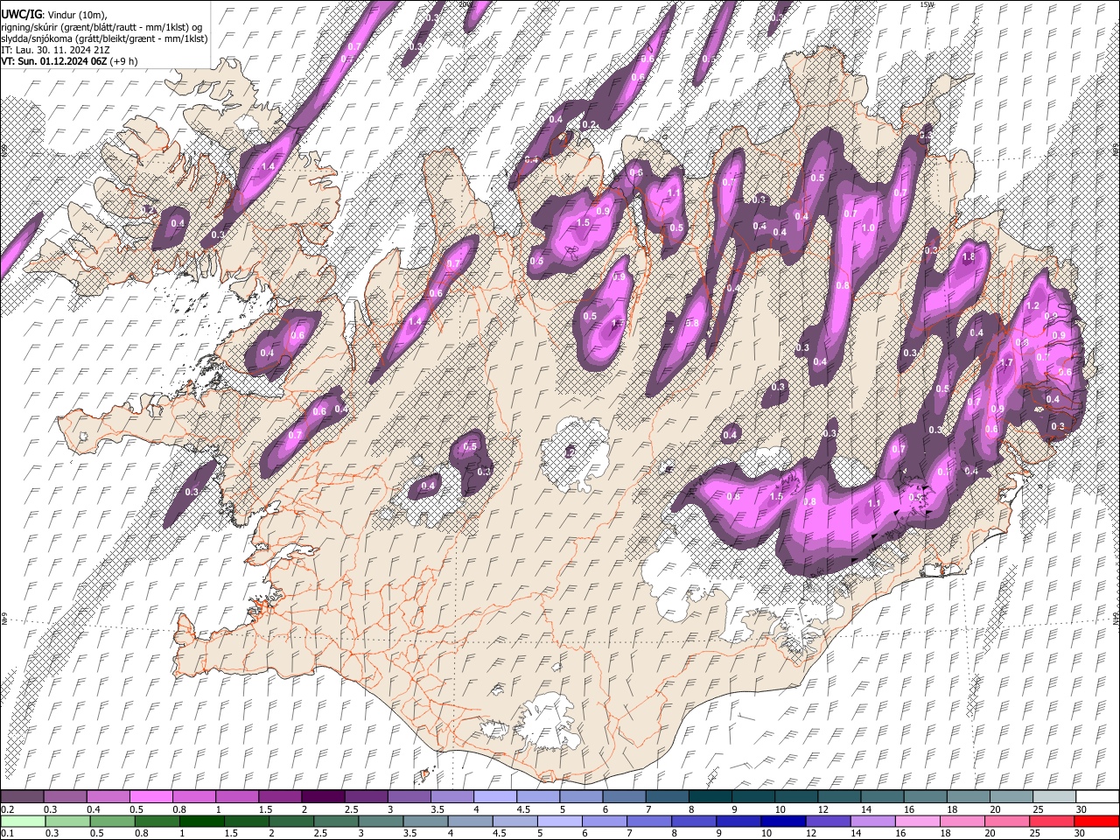Pick the upper-row legend swatch starting at 0.2

22,796
